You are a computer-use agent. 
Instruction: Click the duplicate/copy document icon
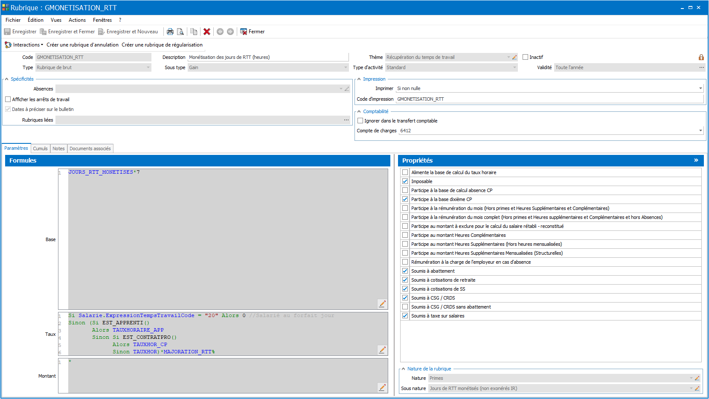tap(194, 32)
